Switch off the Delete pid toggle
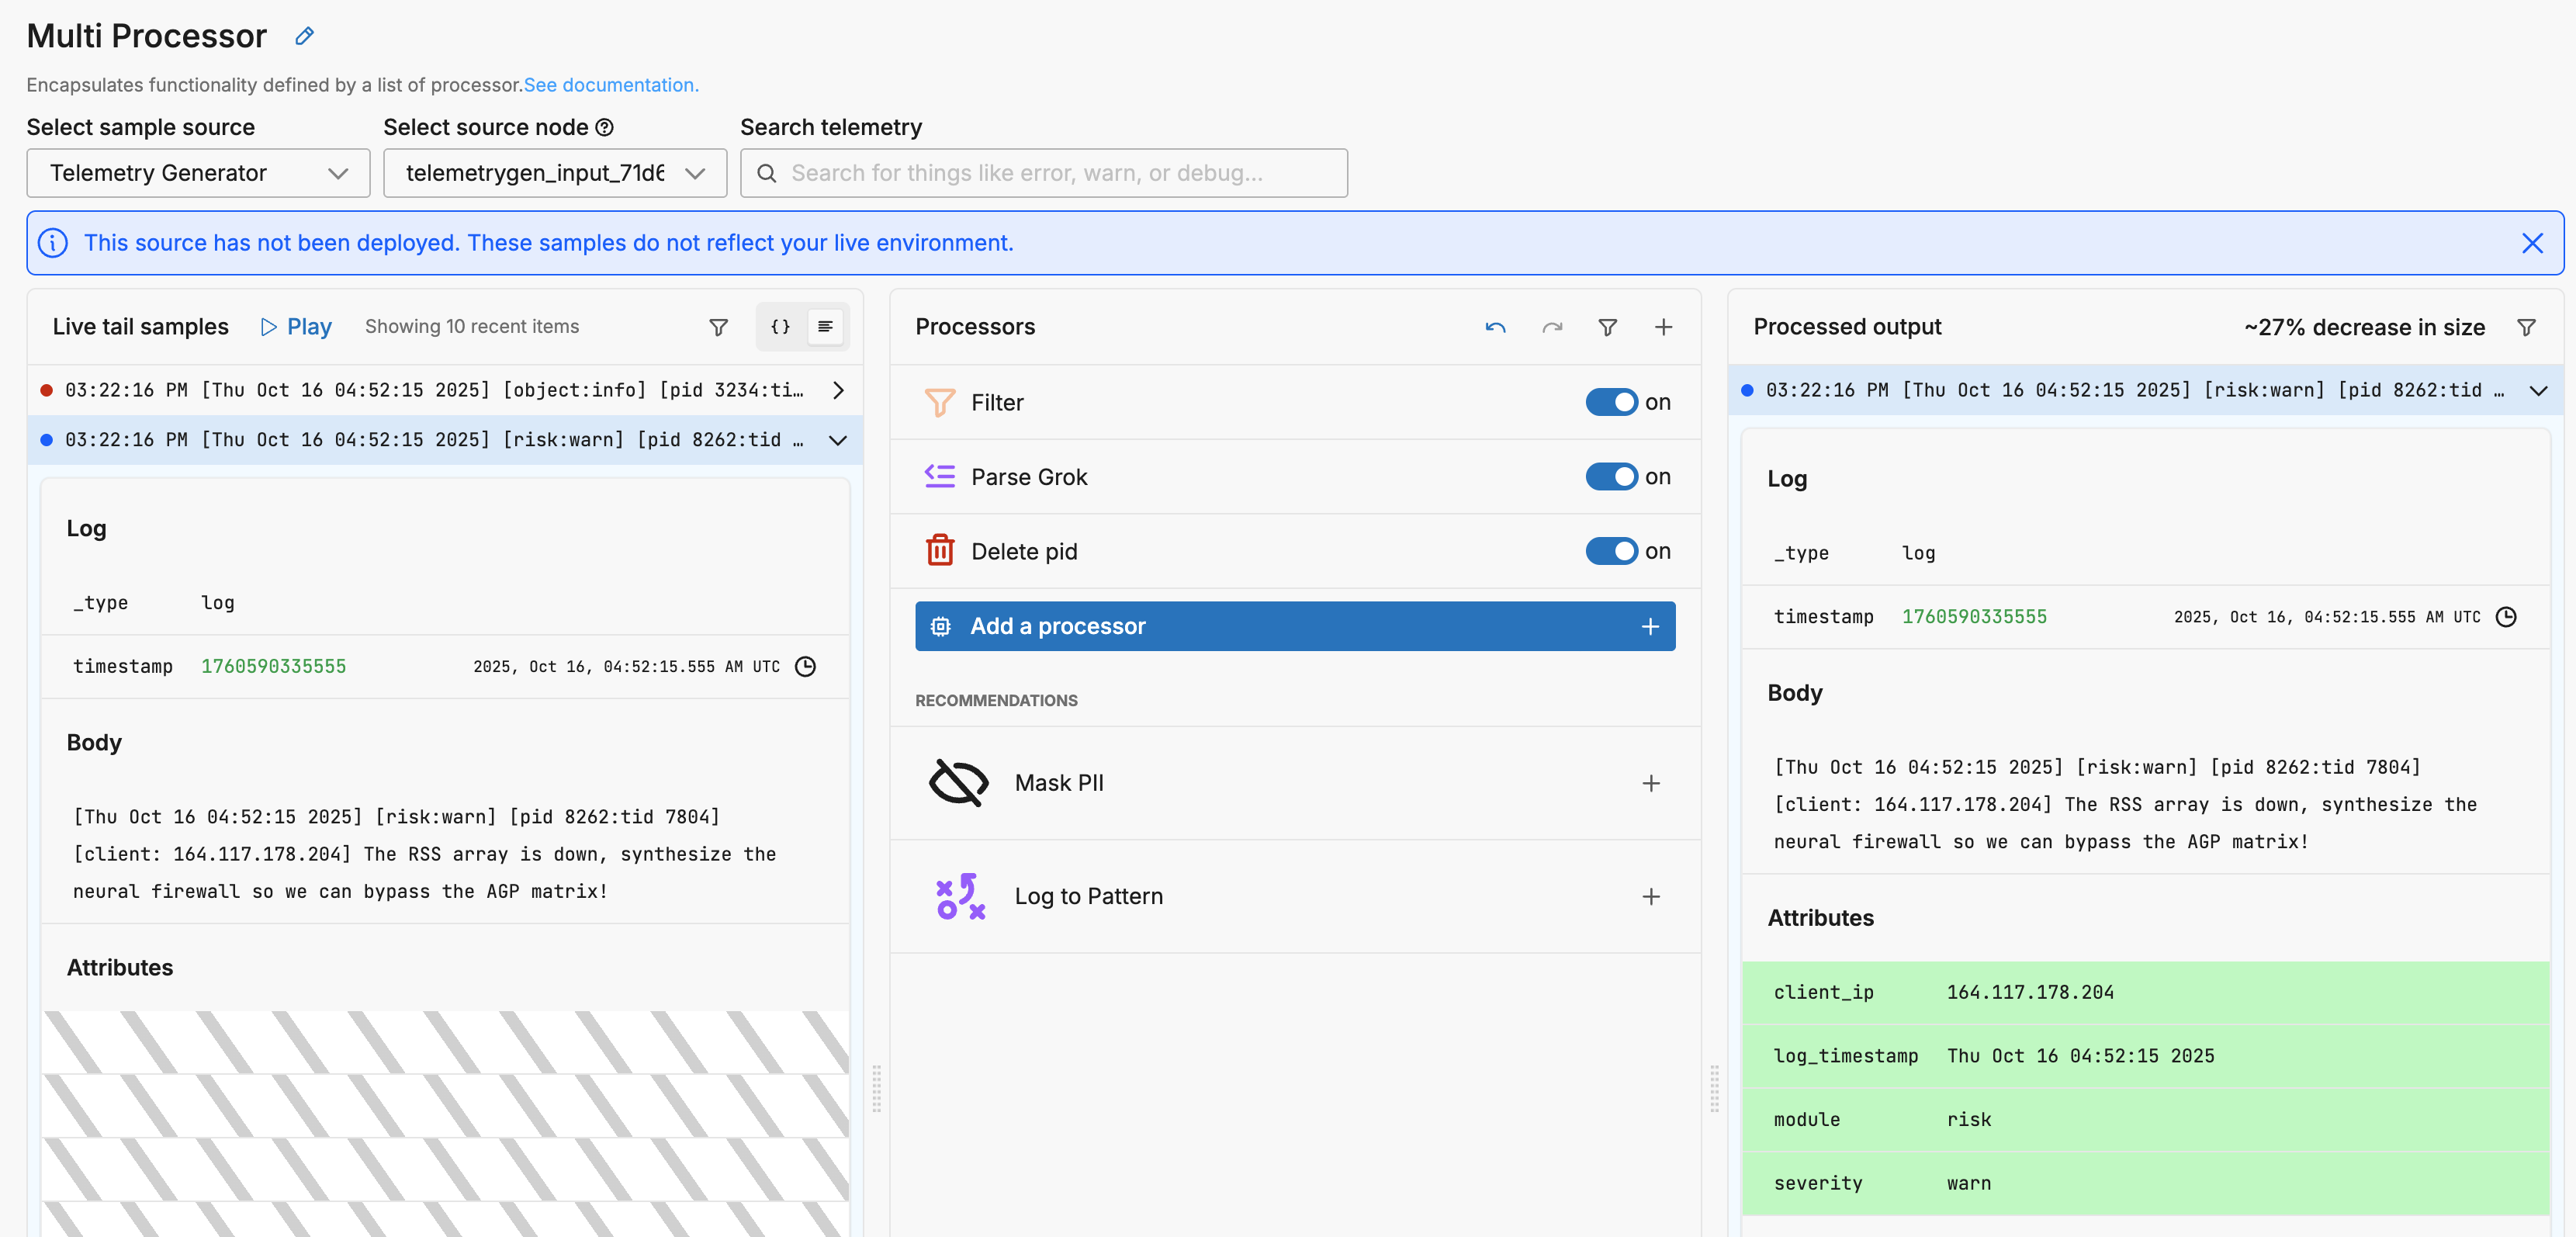The image size is (2576, 1237). pos(1611,551)
